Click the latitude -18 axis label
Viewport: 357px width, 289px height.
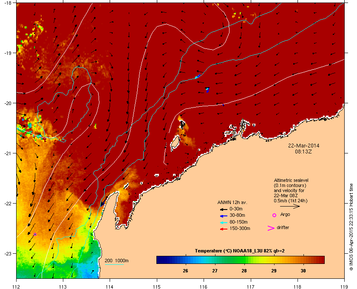click(x=8, y=3)
